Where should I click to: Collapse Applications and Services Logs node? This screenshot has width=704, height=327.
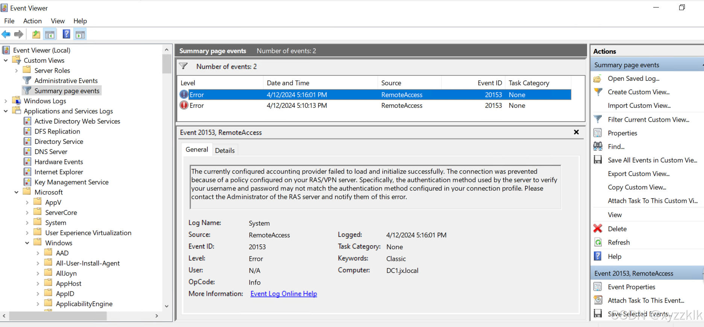[6, 111]
